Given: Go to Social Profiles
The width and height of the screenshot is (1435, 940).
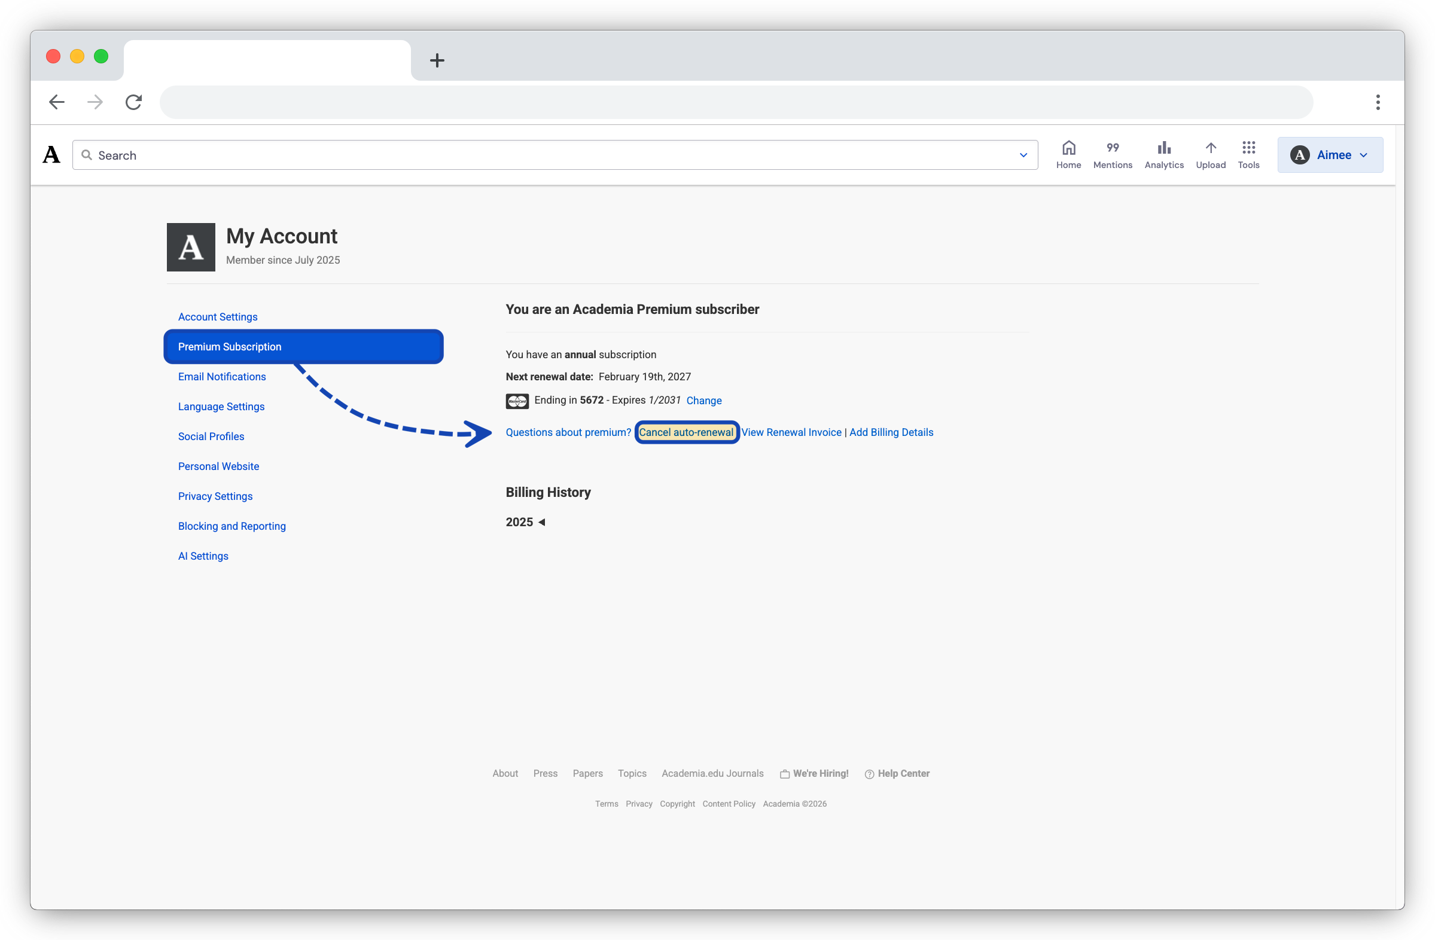Looking at the screenshot, I should [x=211, y=437].
